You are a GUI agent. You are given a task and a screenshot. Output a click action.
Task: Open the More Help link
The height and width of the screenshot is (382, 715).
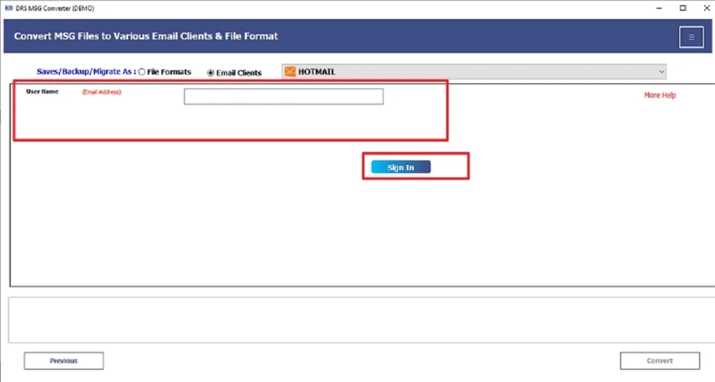click(660, 94)
